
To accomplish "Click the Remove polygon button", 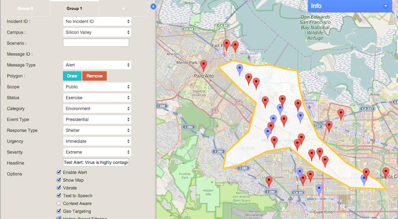I will click(94, 76).
